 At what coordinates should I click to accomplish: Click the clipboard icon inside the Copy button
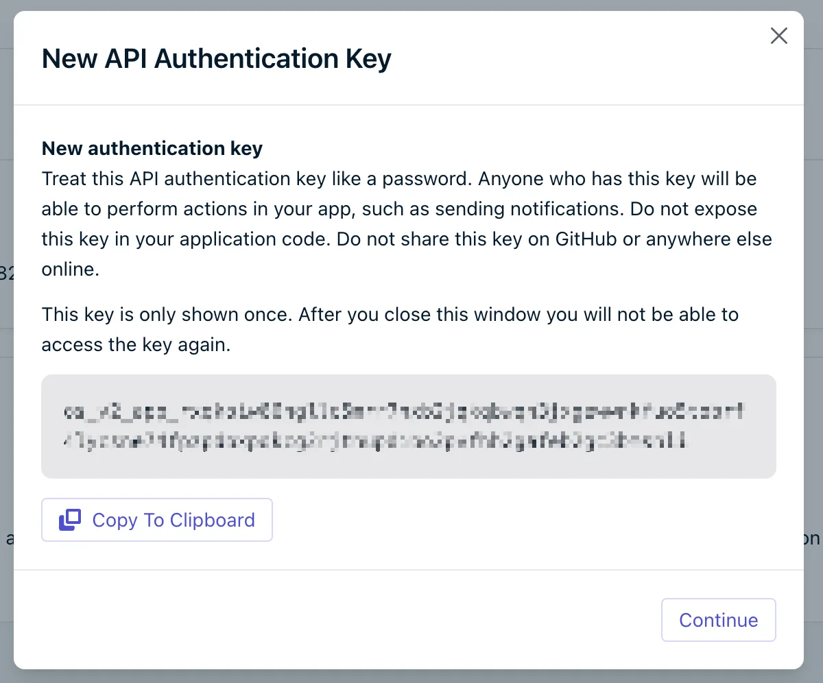pyautogui.click(x=70, y=520)
